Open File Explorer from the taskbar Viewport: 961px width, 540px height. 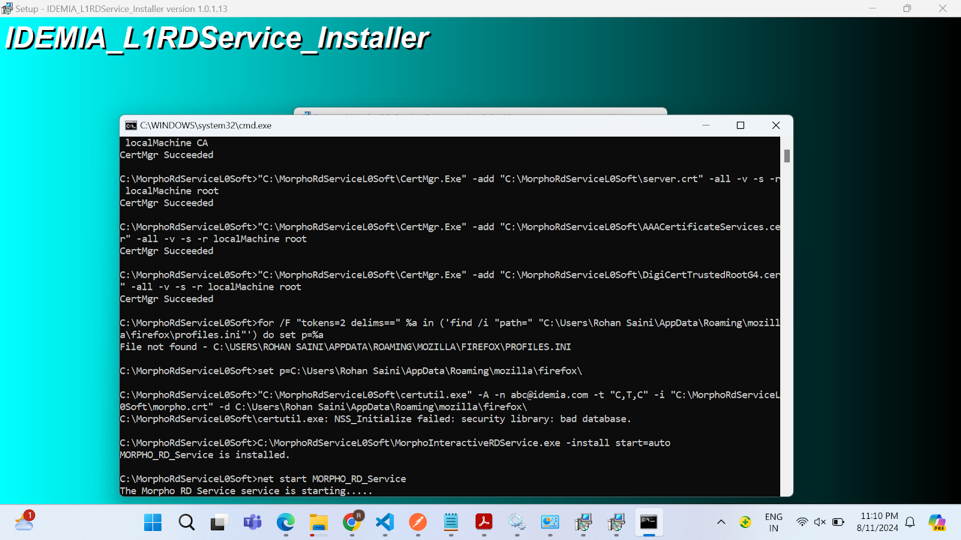(x=318, y=523)
